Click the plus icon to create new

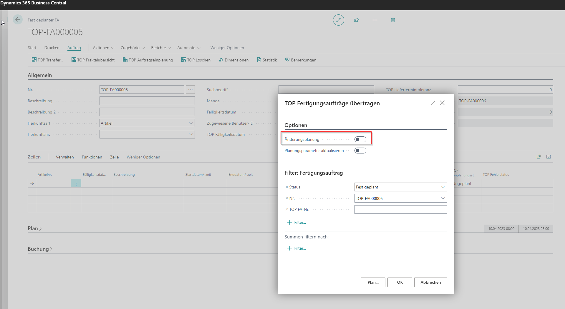point(375,20)
